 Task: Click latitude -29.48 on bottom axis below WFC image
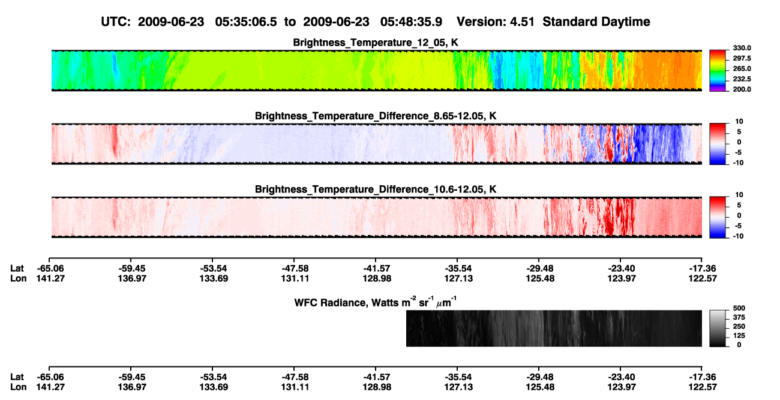540,377
